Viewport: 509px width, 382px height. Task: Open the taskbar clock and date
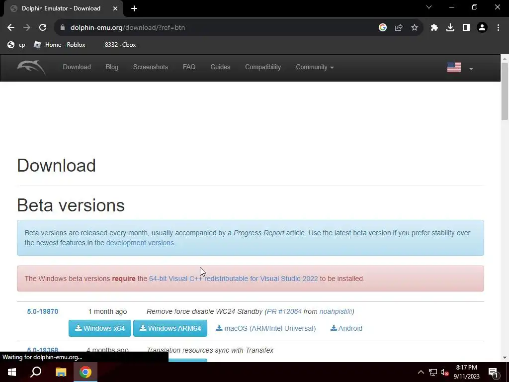point(466,372)
